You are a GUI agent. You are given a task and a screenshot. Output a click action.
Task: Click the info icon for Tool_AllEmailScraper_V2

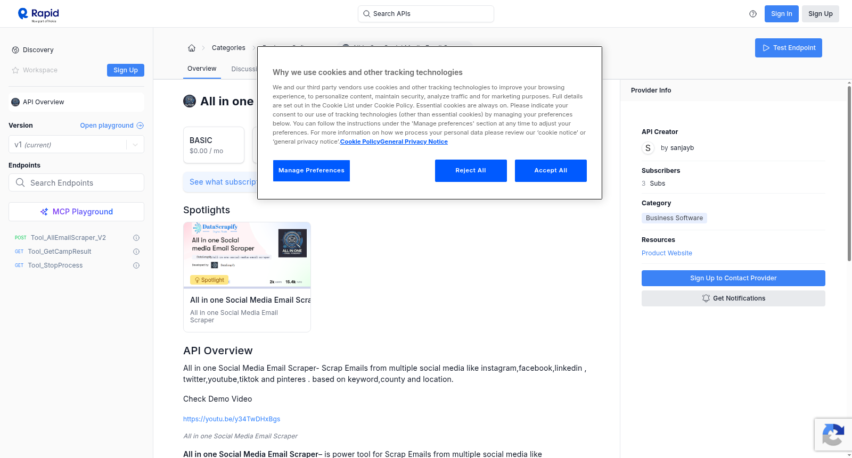click(136, 238)
